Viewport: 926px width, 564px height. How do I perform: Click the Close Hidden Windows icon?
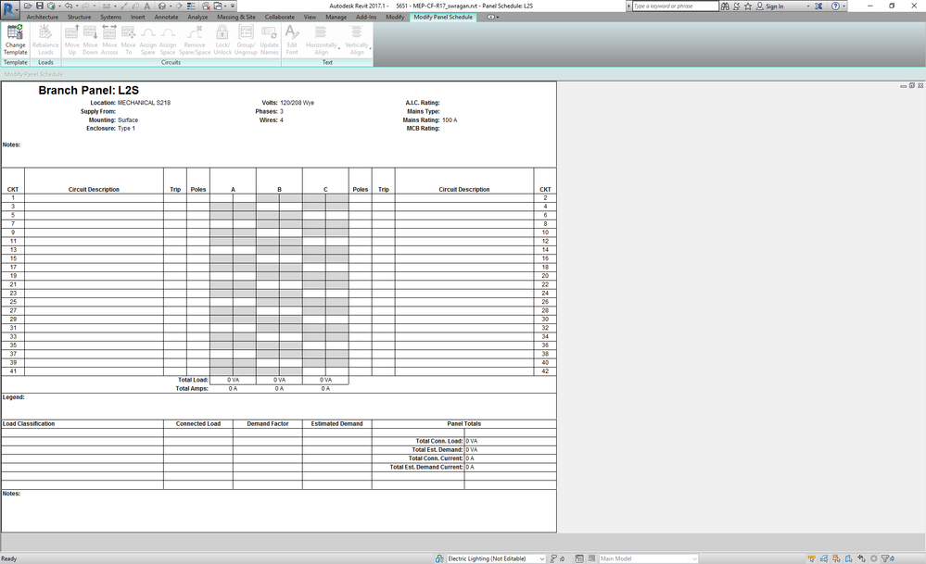coord(206,6)
